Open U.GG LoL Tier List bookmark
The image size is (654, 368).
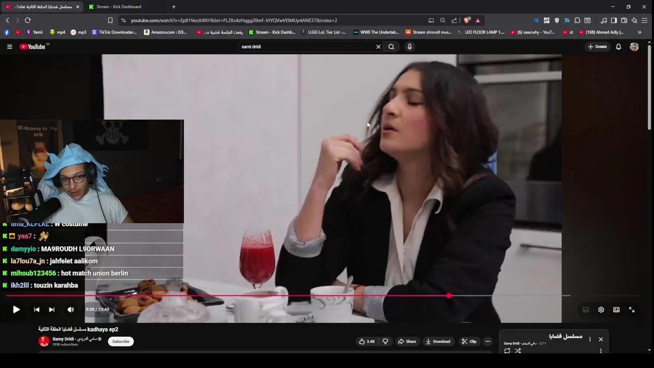323,32
